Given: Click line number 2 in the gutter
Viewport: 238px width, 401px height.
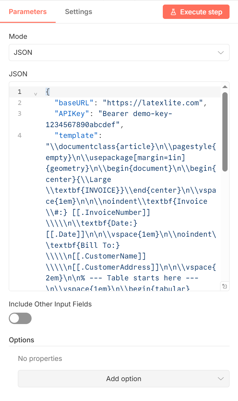Looking at the screenshot, I should (x=20, y=103).
